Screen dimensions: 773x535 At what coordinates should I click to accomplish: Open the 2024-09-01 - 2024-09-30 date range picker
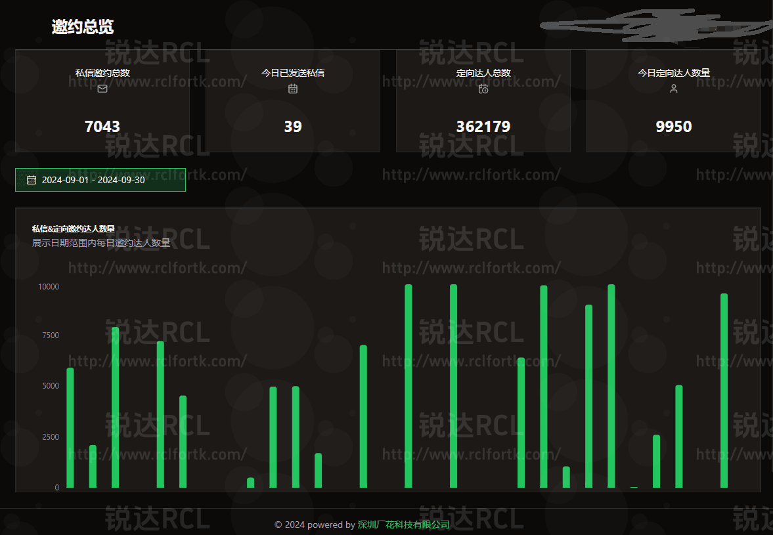click(100, 179)
